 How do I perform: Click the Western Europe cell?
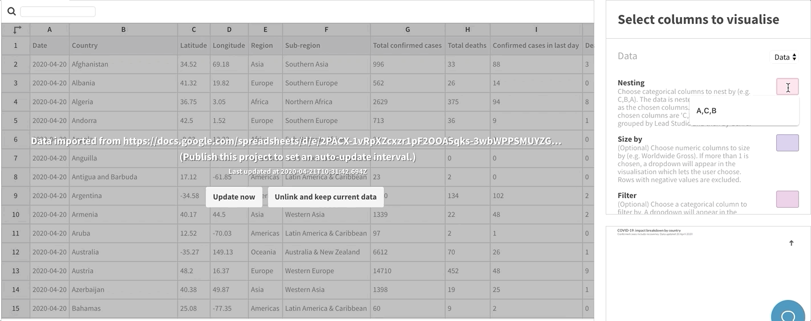click(327, 271)
